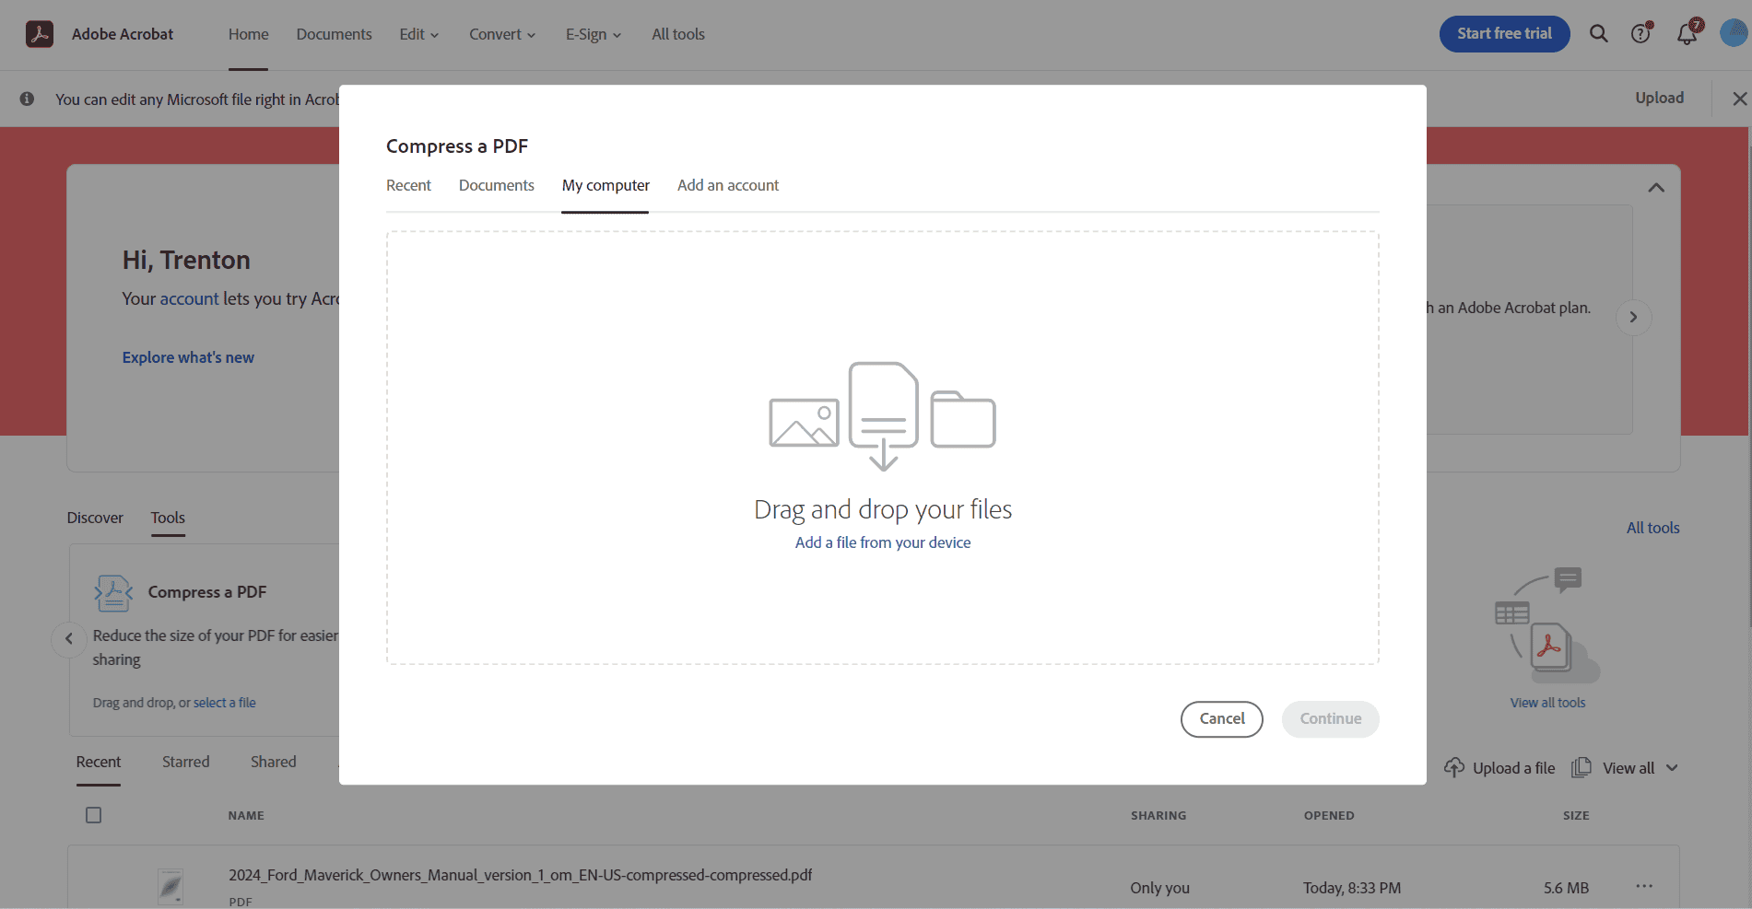Viewport: 1752px width, 909px height.
Task: Follow the account link
Action: (x=190, y=299)
